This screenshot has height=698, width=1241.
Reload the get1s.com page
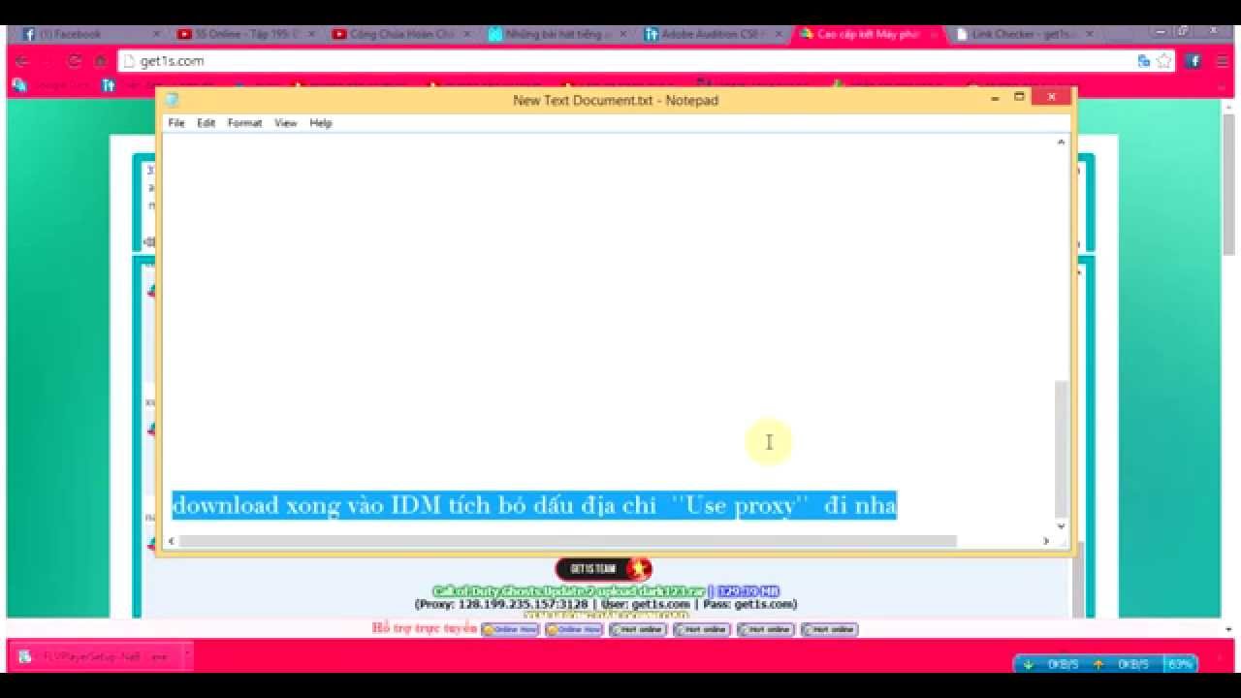click(74, 61)
